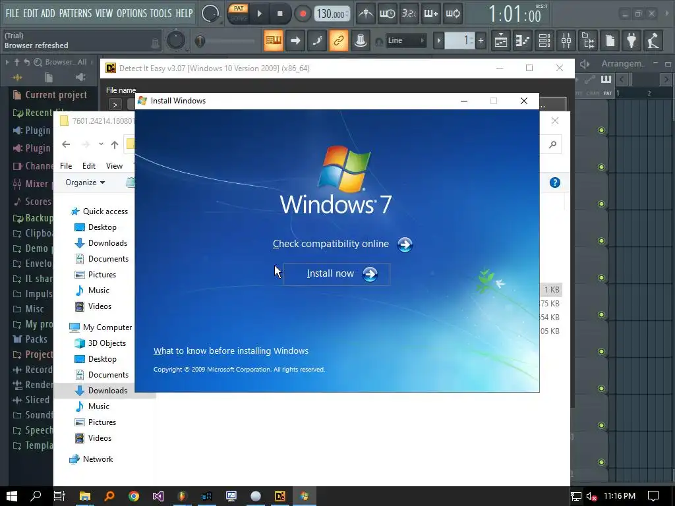Open the Mixer icon in toolbar
Image resolution: width=675 pixels, height=506 pixels.
click(x=566, y=41)
